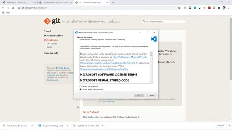This screenshot has height=130, width=232.
Task: Click search magnifier icon on Git site
Action: tap(144, 22)
